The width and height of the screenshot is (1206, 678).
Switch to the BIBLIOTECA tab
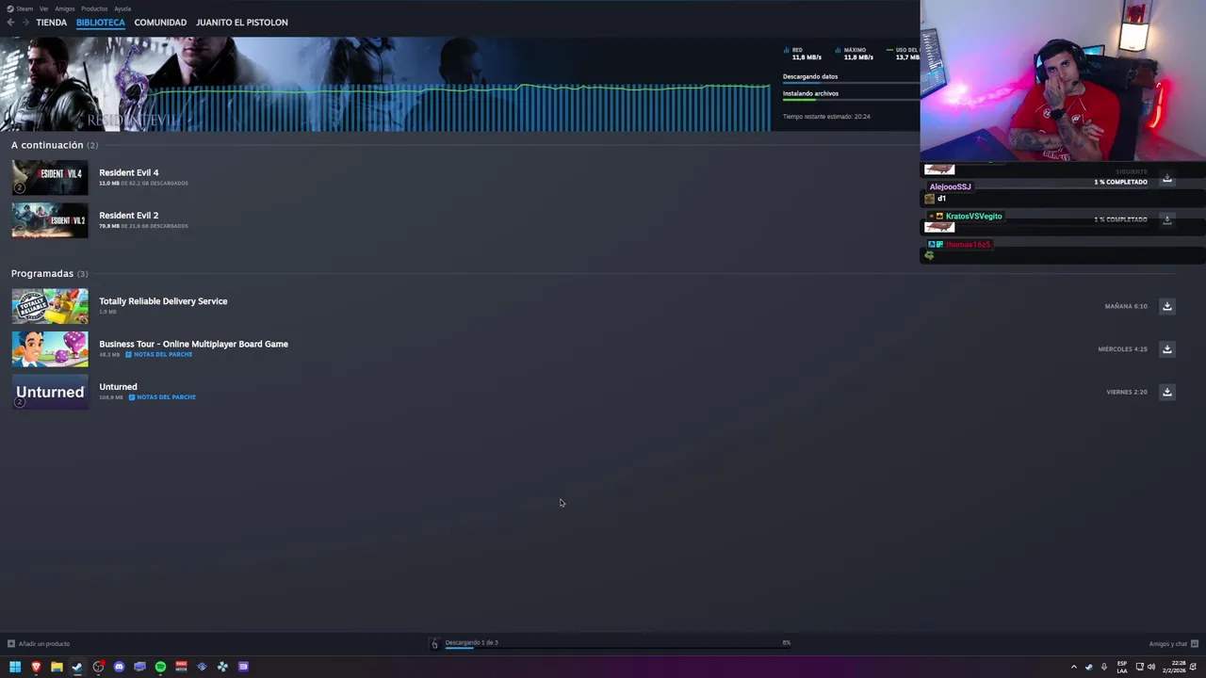click(x=101, y=23)
